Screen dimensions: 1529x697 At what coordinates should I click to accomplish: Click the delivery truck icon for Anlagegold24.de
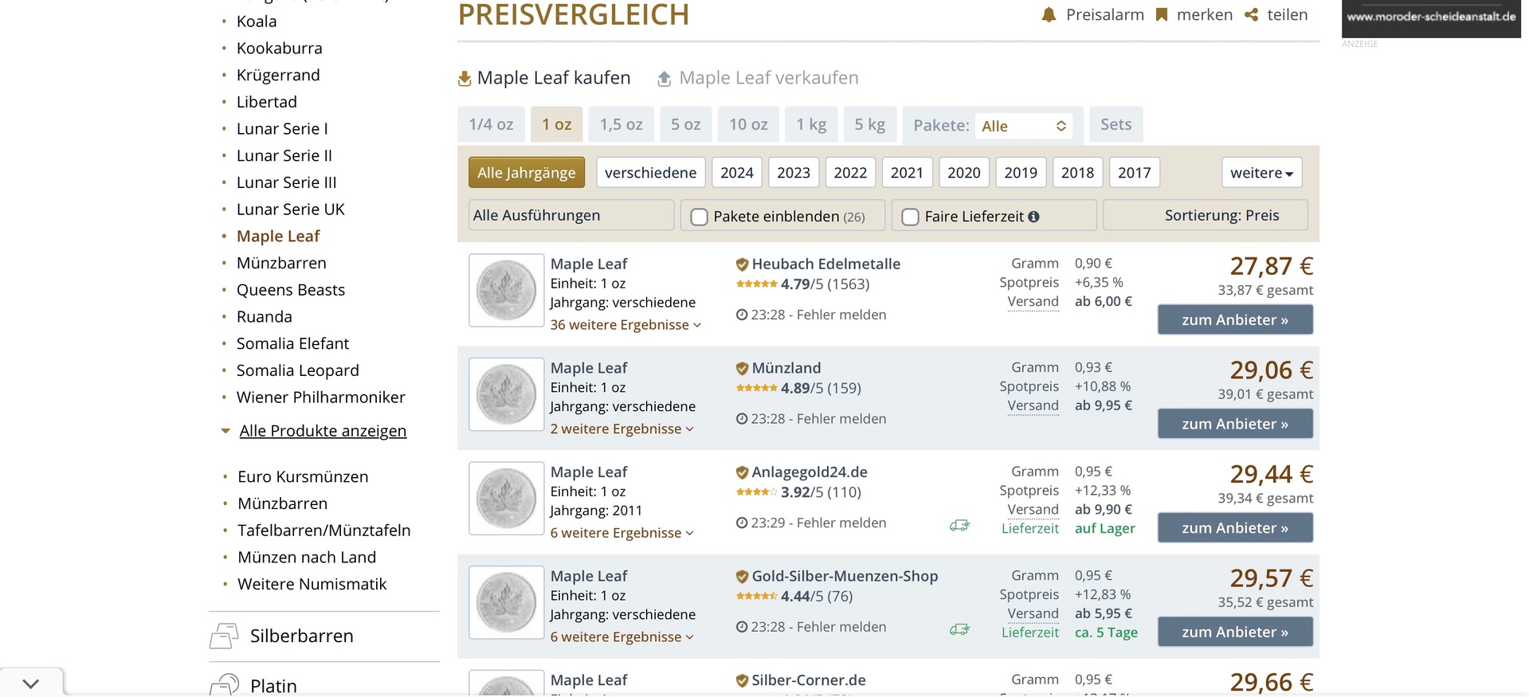click(x=959, y=526)
